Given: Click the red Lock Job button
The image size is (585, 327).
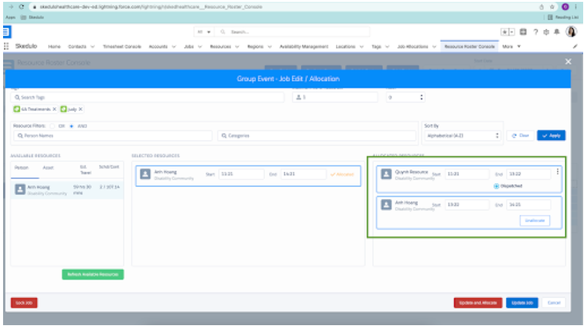Looking at the screenshot, I should point(24,302).
